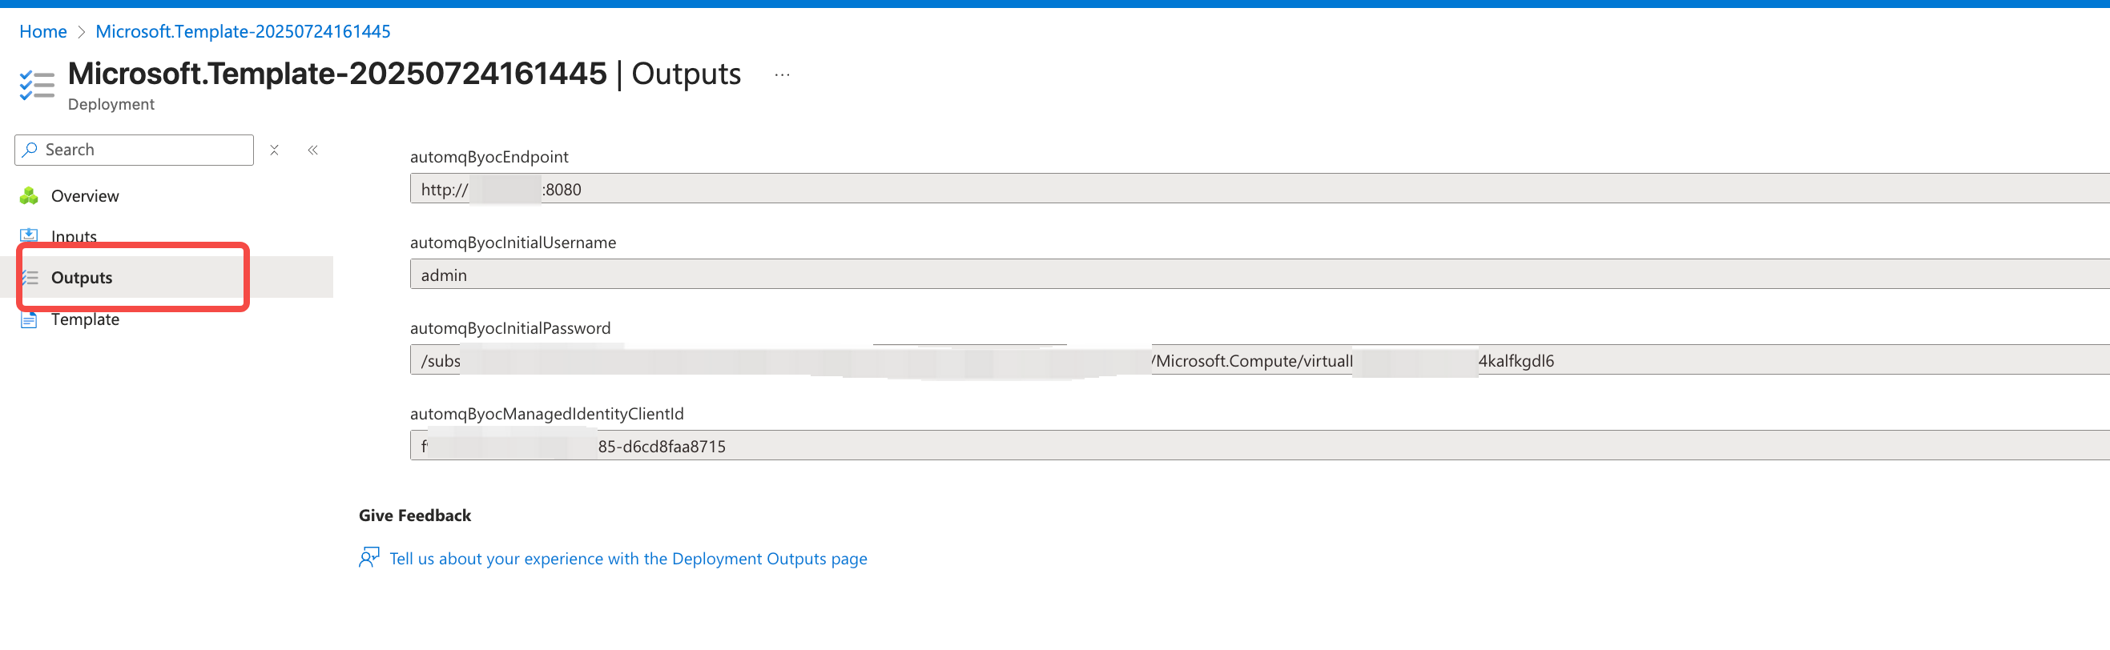Open Microsoft.Template-20250724161445 breadcrumb link
This screenshot has width=2110, height=650.
(244, 31)
